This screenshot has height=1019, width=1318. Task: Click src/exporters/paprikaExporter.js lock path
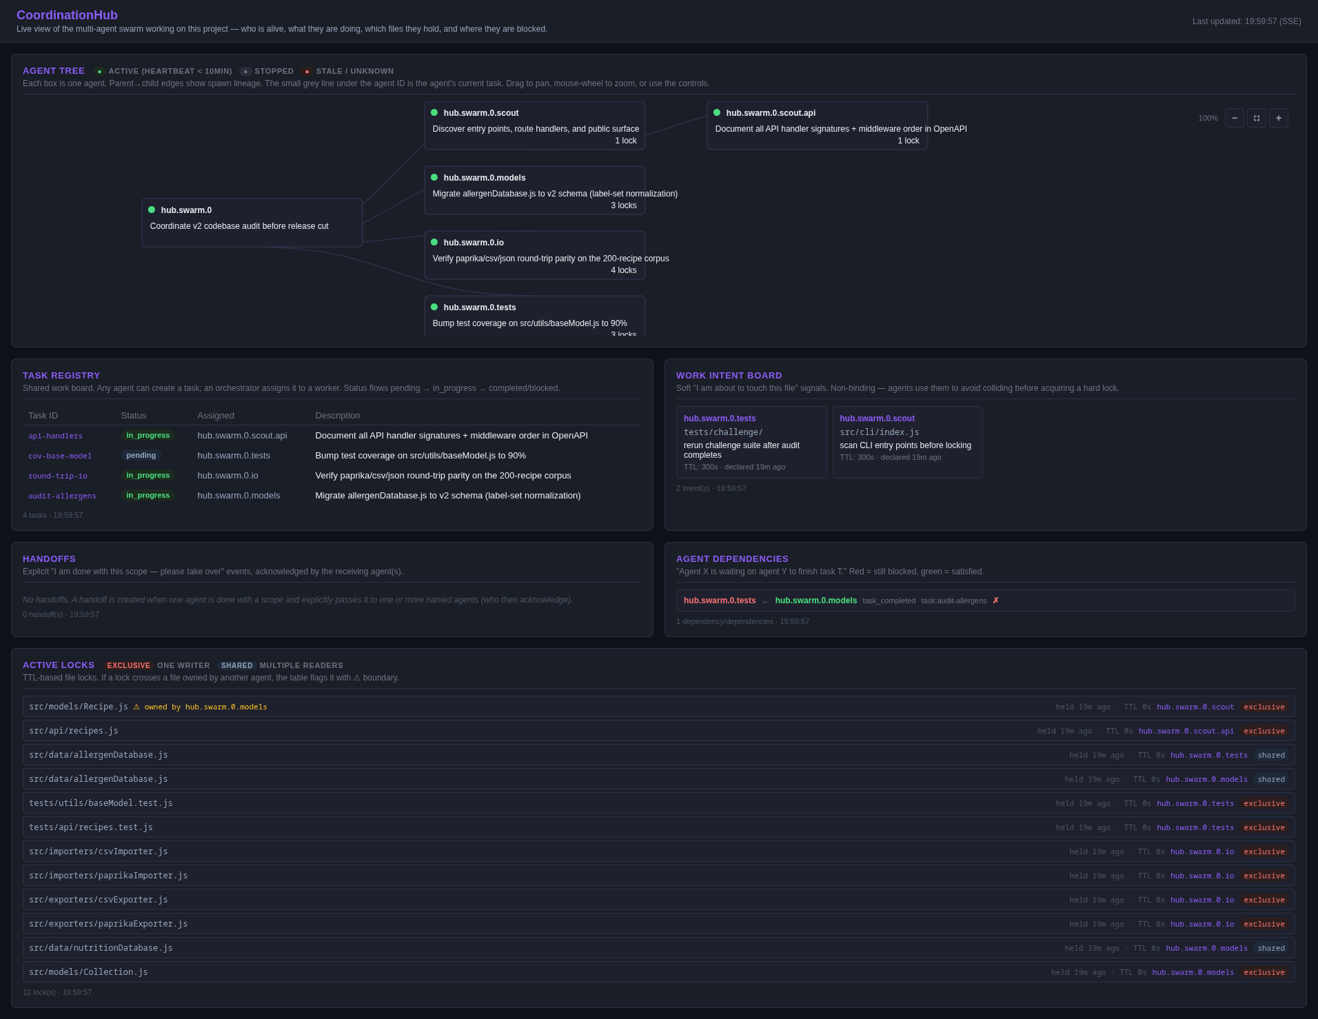108,924
